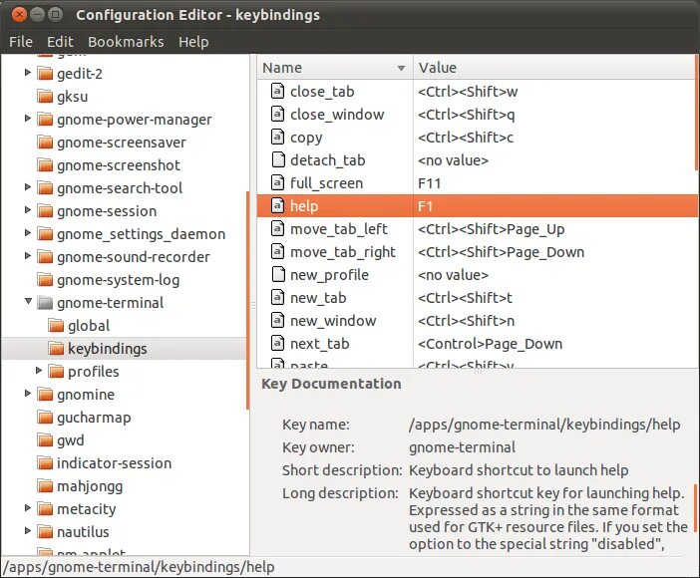
Task: Expand the metacity node arrow
Action: (x=28, y=508)
